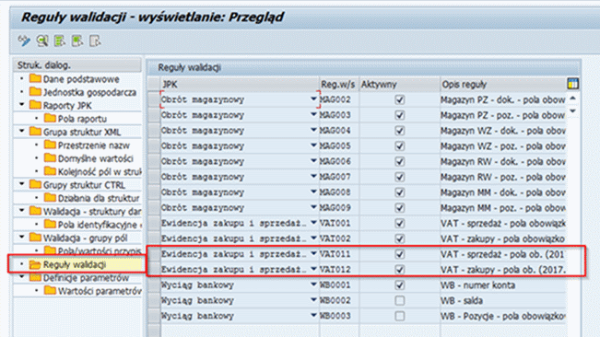600x337 pixels.
Task: Click the JPK column header
Action: click(240, 84)
